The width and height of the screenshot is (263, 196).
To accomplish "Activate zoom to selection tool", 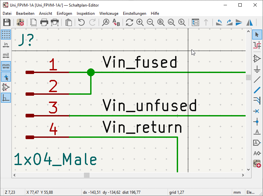I will coord(182,22).
